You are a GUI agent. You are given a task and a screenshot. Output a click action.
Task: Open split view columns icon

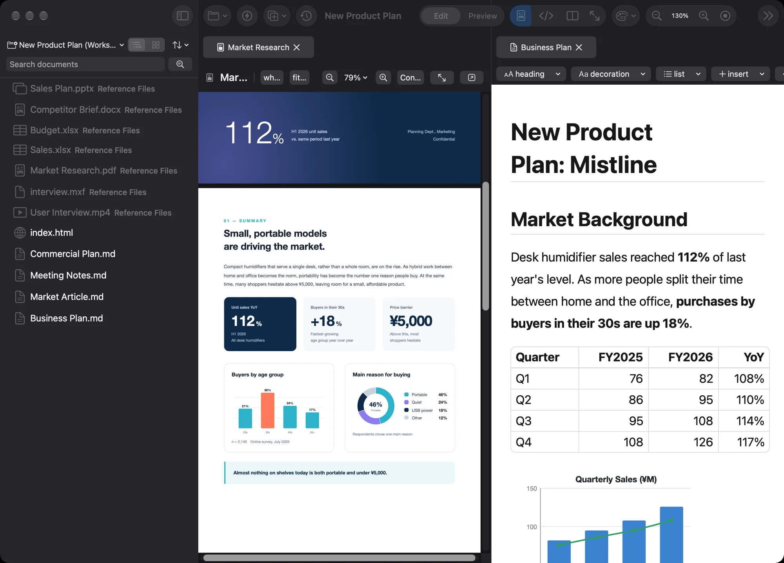click(x=572, y=16)
